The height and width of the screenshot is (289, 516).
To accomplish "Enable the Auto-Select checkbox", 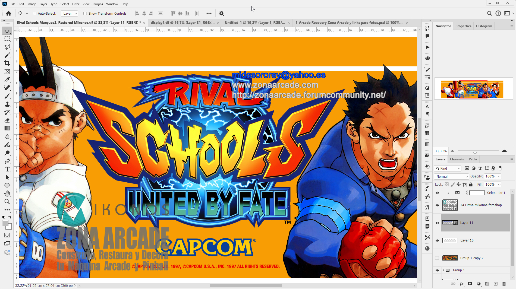I will coord(34,13).
